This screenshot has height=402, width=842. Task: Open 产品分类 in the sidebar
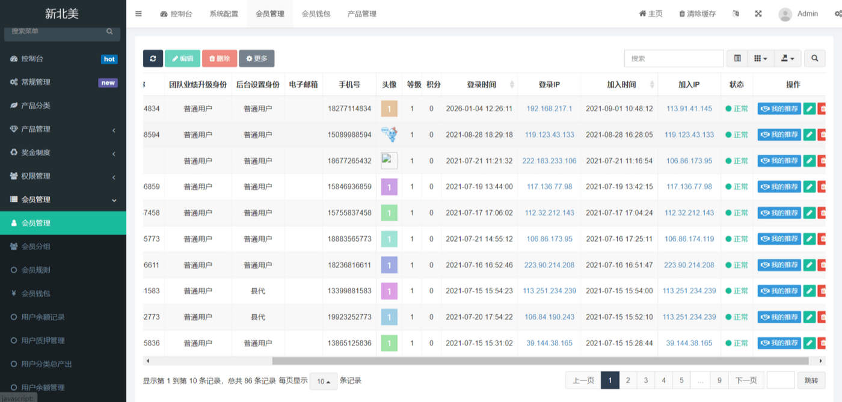pos(63,106)
